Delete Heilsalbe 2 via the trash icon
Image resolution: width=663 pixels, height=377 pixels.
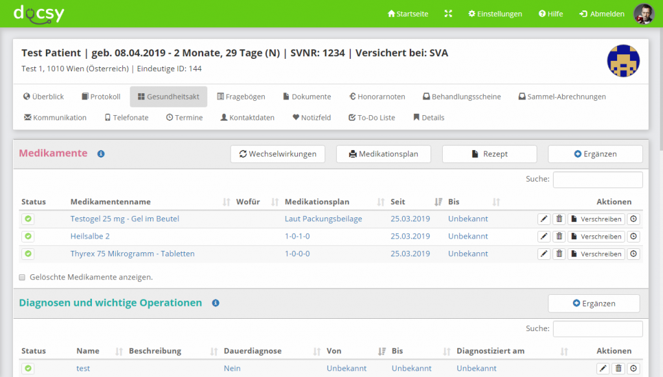pyautogui.click(x=559, y=236)
